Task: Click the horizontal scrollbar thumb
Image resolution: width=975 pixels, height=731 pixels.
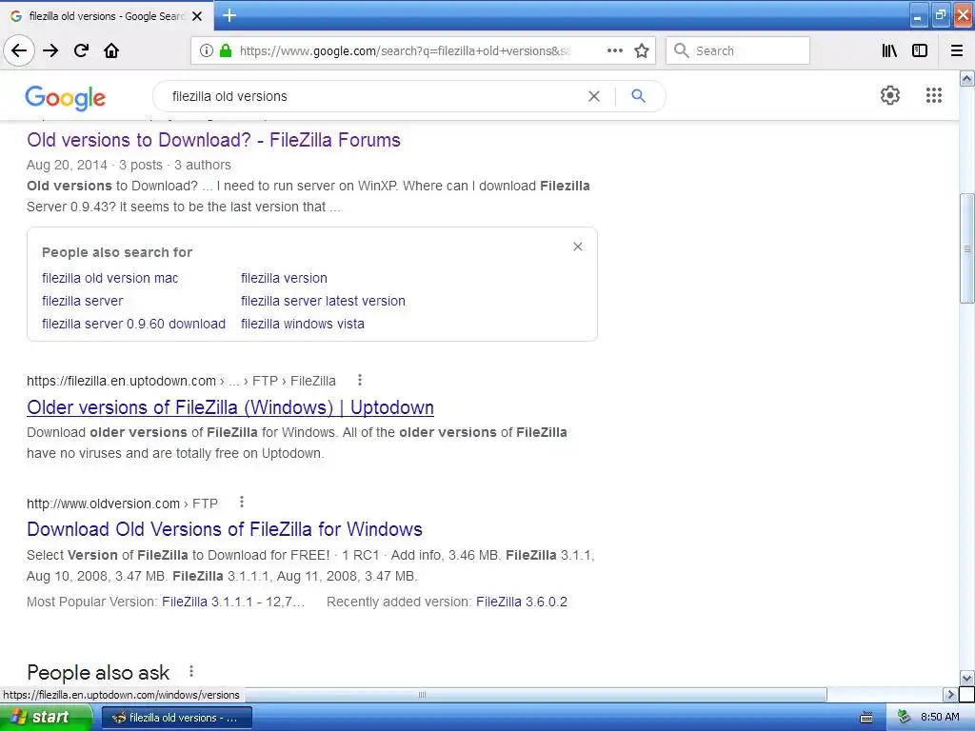Action: (x=422, y=694)
